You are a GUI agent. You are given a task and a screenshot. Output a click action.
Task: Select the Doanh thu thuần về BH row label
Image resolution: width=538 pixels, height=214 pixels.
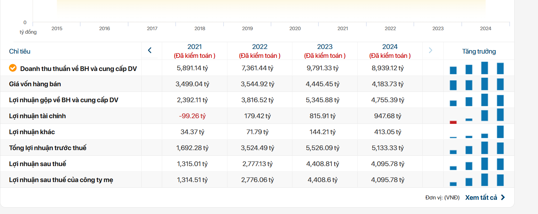tap(78, 68)
